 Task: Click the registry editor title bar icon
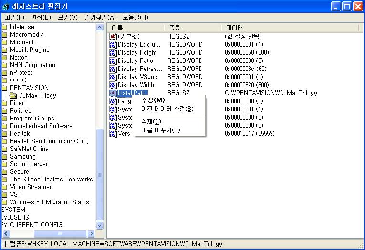coord(6,7)
